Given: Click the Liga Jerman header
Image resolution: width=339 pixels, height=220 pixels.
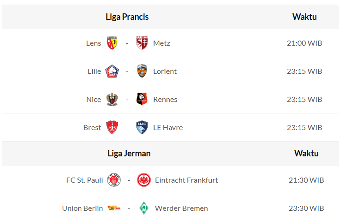Looking at the screenshot, I should pos(129,153).
